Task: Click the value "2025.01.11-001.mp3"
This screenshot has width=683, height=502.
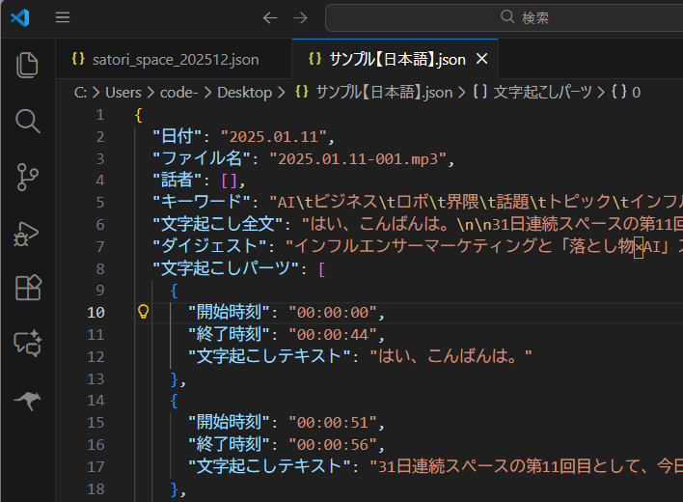Action: coord(358,159)
